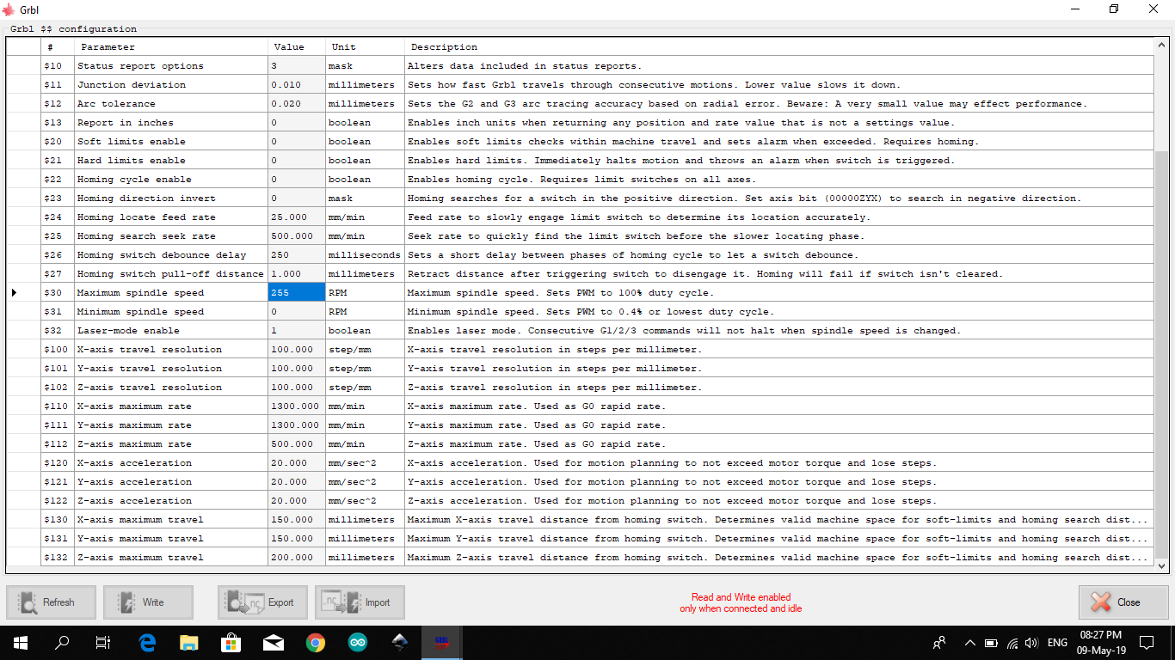1175x660 pixels.
Task: Show hidden system tray icons
Action: click(x=970, y=643)
